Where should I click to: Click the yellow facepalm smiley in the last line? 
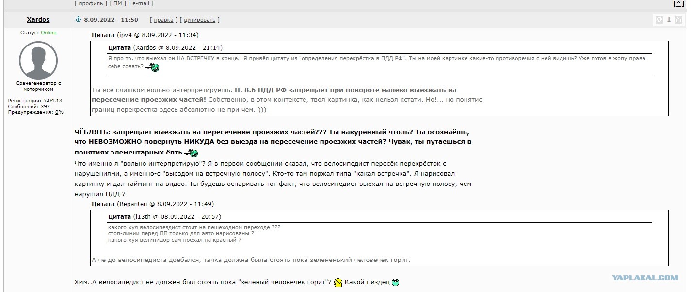[338, 282]
